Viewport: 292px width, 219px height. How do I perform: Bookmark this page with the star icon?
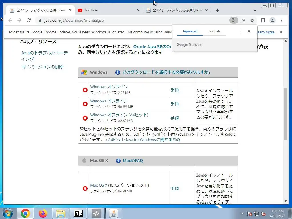point(252,20)
